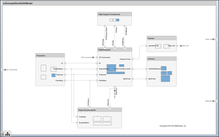219x137 pixels.
Task: Open the architecture hierarchy view icon
Action: coord(8,134)
